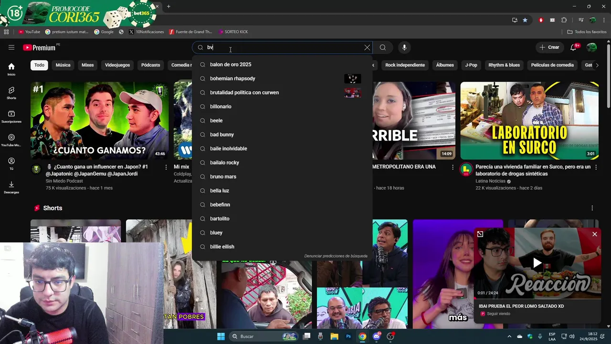The image size is (611, 344).
Task: Open Chrome three-dot menu
Action: 604,20
